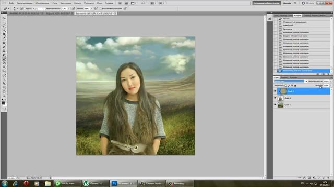
Task: Toggle lock all for layer
Action: click(x=295, y=85)
